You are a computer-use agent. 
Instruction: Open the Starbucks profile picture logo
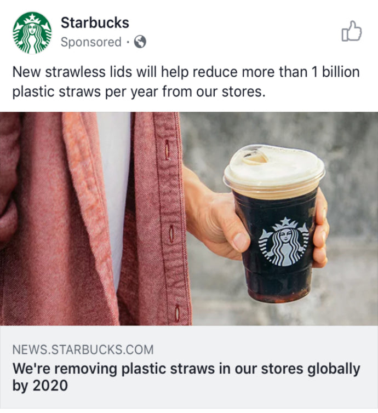point(32,33)
